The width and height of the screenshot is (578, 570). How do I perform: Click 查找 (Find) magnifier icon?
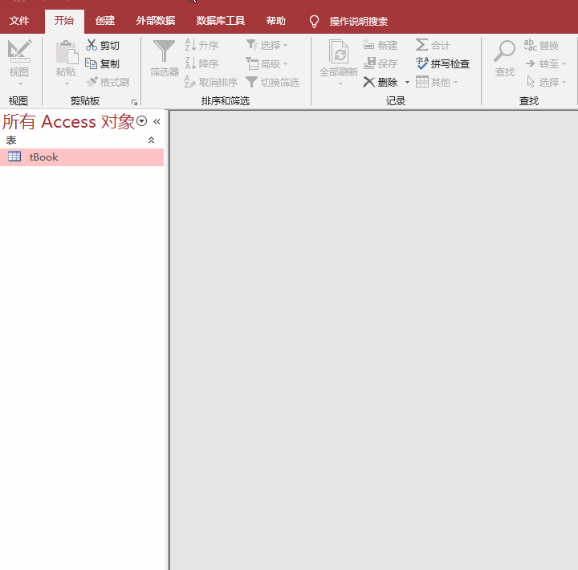pos(504,51)
